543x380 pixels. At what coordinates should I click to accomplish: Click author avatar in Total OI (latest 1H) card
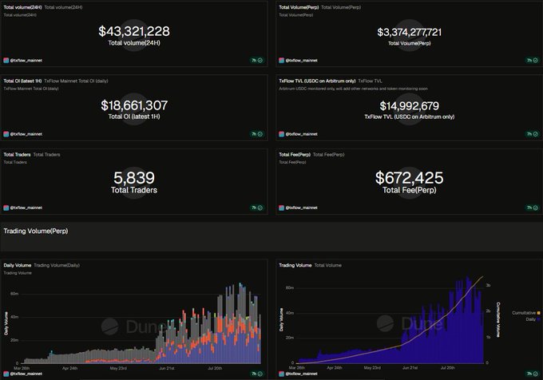coord(6,134)
